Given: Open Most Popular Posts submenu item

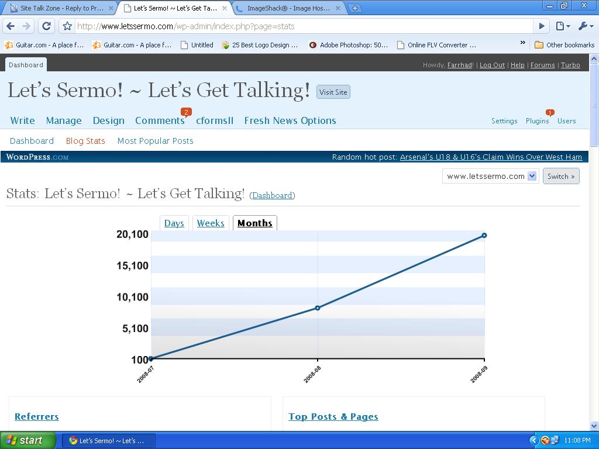Looking at the screenshot, I should coord(156,141).
